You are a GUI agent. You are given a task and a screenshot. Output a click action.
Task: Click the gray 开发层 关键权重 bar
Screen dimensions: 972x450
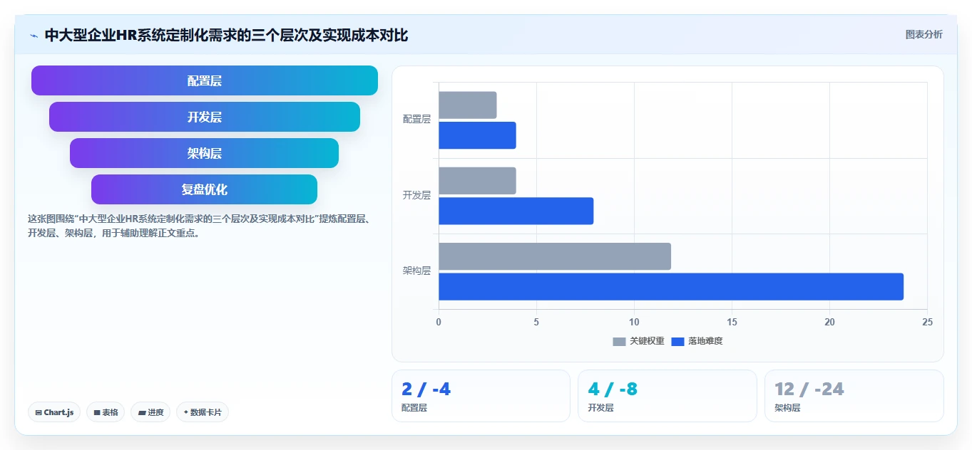pos(477,181)
